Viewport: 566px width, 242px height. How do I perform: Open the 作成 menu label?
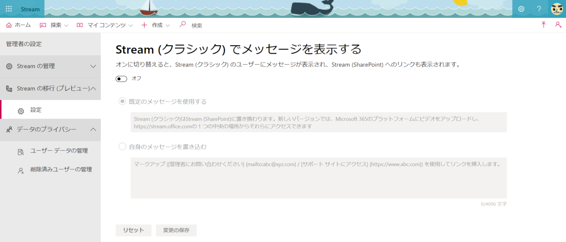[x=157, y=25]
